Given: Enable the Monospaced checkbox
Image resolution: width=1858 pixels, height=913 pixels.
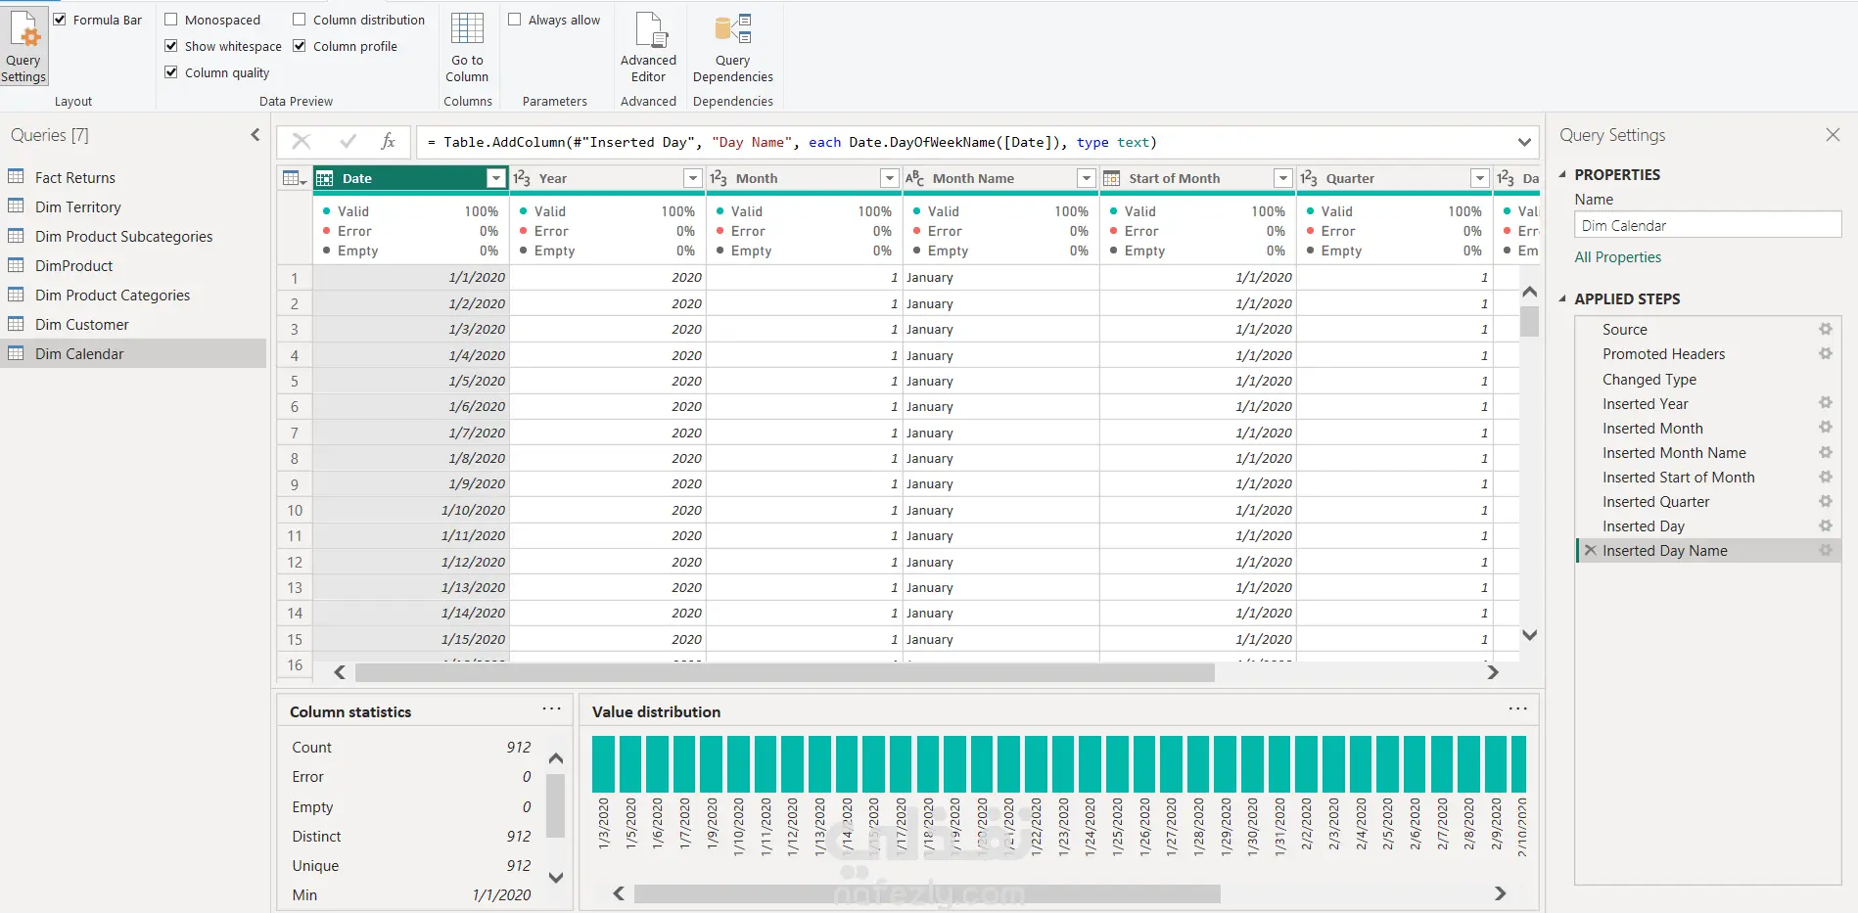Looking at the screenshot, I should pyautogui.click(x=171, y=20).
